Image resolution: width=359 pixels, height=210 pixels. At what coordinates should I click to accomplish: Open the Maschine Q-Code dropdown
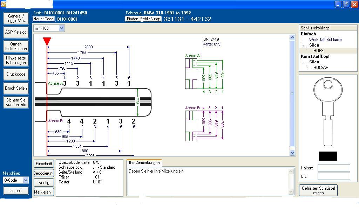point(26,180)
